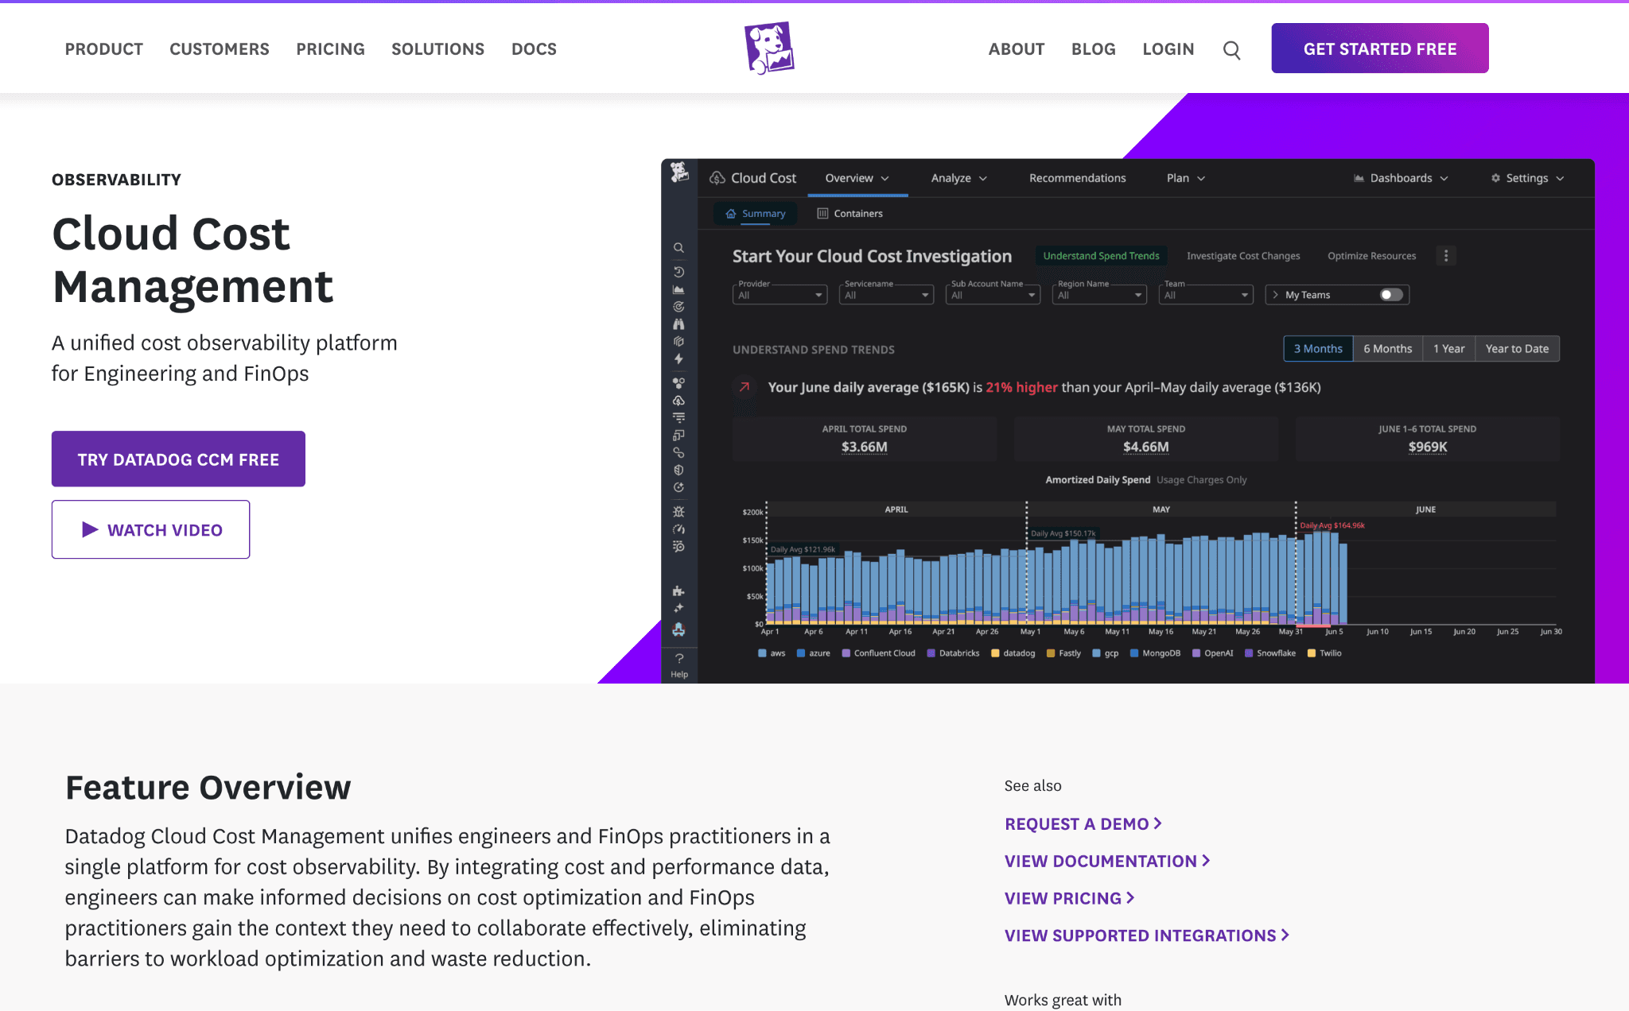
Task: Open the Sub Account Name dropdown
Action: pos(993,295)
